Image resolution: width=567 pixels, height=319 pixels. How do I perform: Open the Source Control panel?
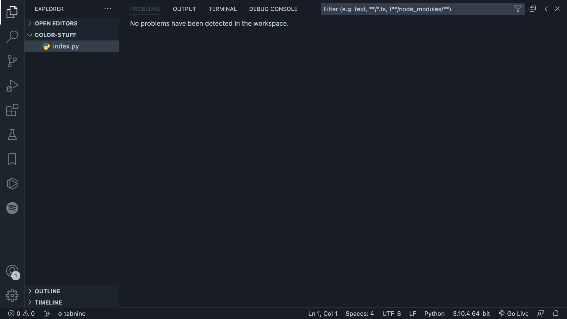[x=12, y=61]
